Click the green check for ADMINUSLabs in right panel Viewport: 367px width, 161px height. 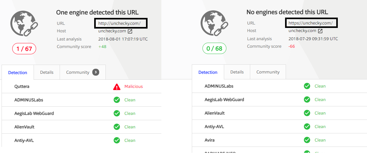307,86
